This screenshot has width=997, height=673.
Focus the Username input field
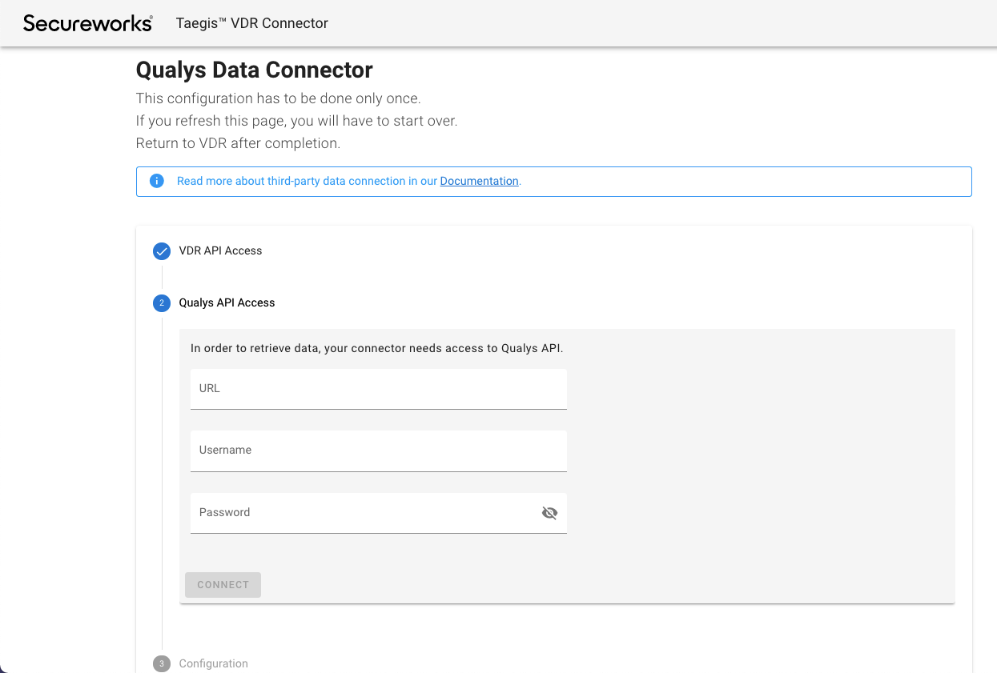click(379, 451)
